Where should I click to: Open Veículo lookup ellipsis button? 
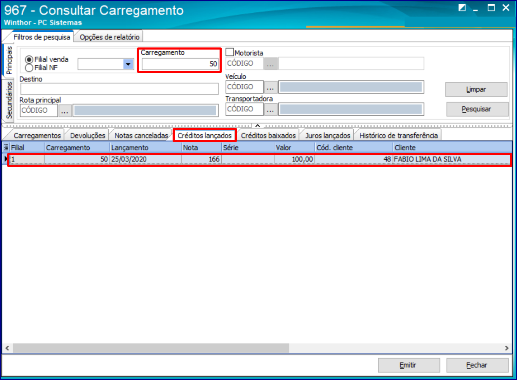(271, 87)
